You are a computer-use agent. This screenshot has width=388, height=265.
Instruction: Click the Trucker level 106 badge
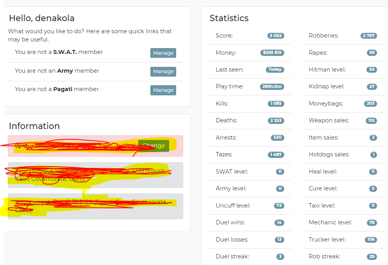coord(371,239)
